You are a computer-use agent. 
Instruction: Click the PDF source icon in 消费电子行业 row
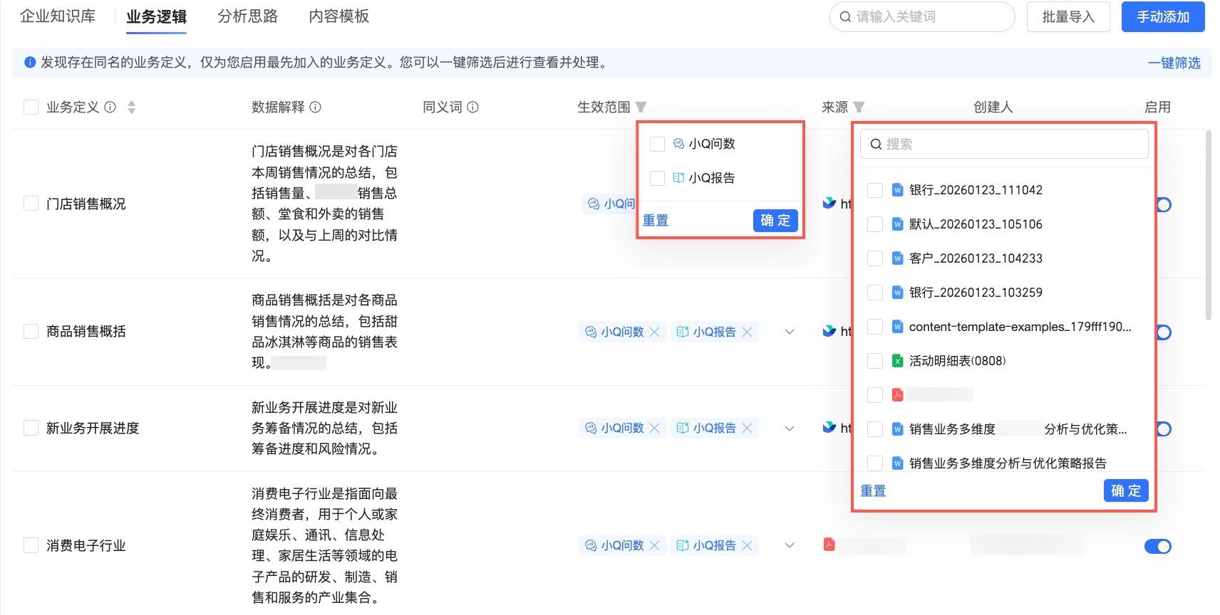click(829, 545)
